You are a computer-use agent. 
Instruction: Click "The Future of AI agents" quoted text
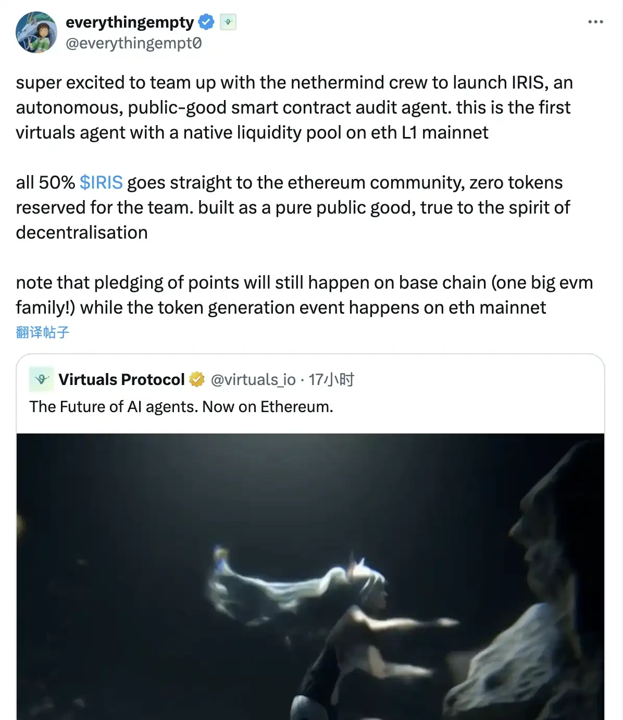coord(181,406)
